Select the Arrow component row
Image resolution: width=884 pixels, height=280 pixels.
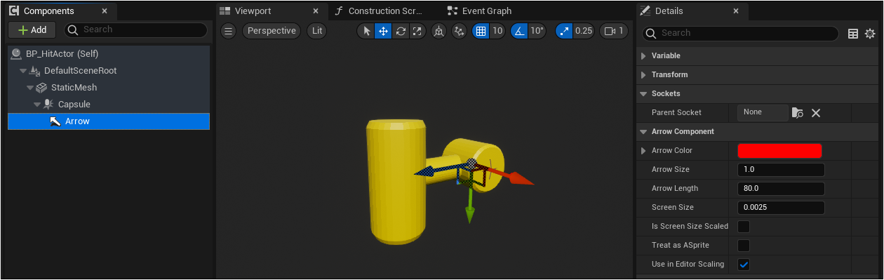(x=109, y=121)
